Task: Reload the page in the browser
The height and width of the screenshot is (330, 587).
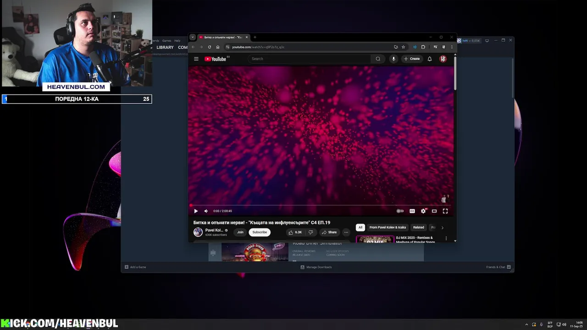Action: click(x=210, y=47)
